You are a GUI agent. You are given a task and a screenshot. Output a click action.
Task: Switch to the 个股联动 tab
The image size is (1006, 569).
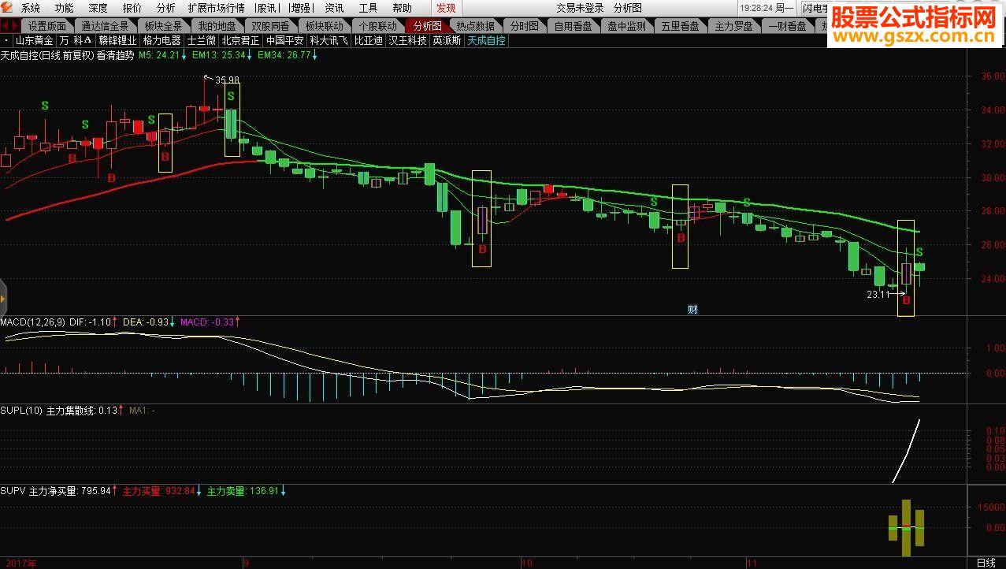pos(378,25)
